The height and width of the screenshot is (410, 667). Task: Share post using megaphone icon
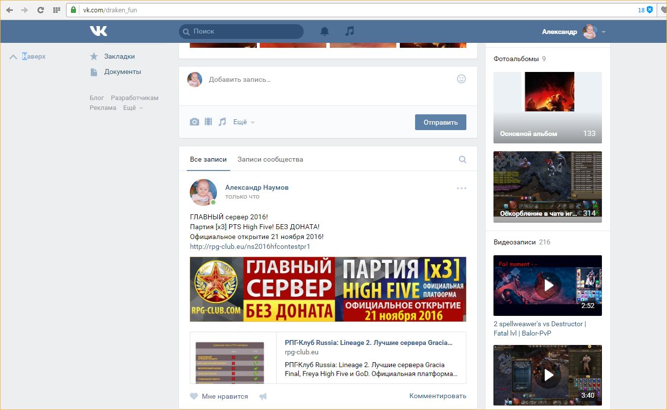[263, 396]
